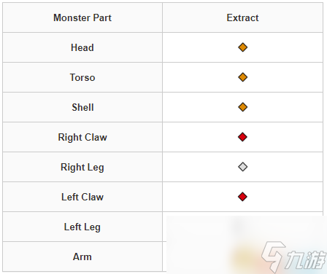Click the orange extract diamond for Head

click(x=242, y=47)
